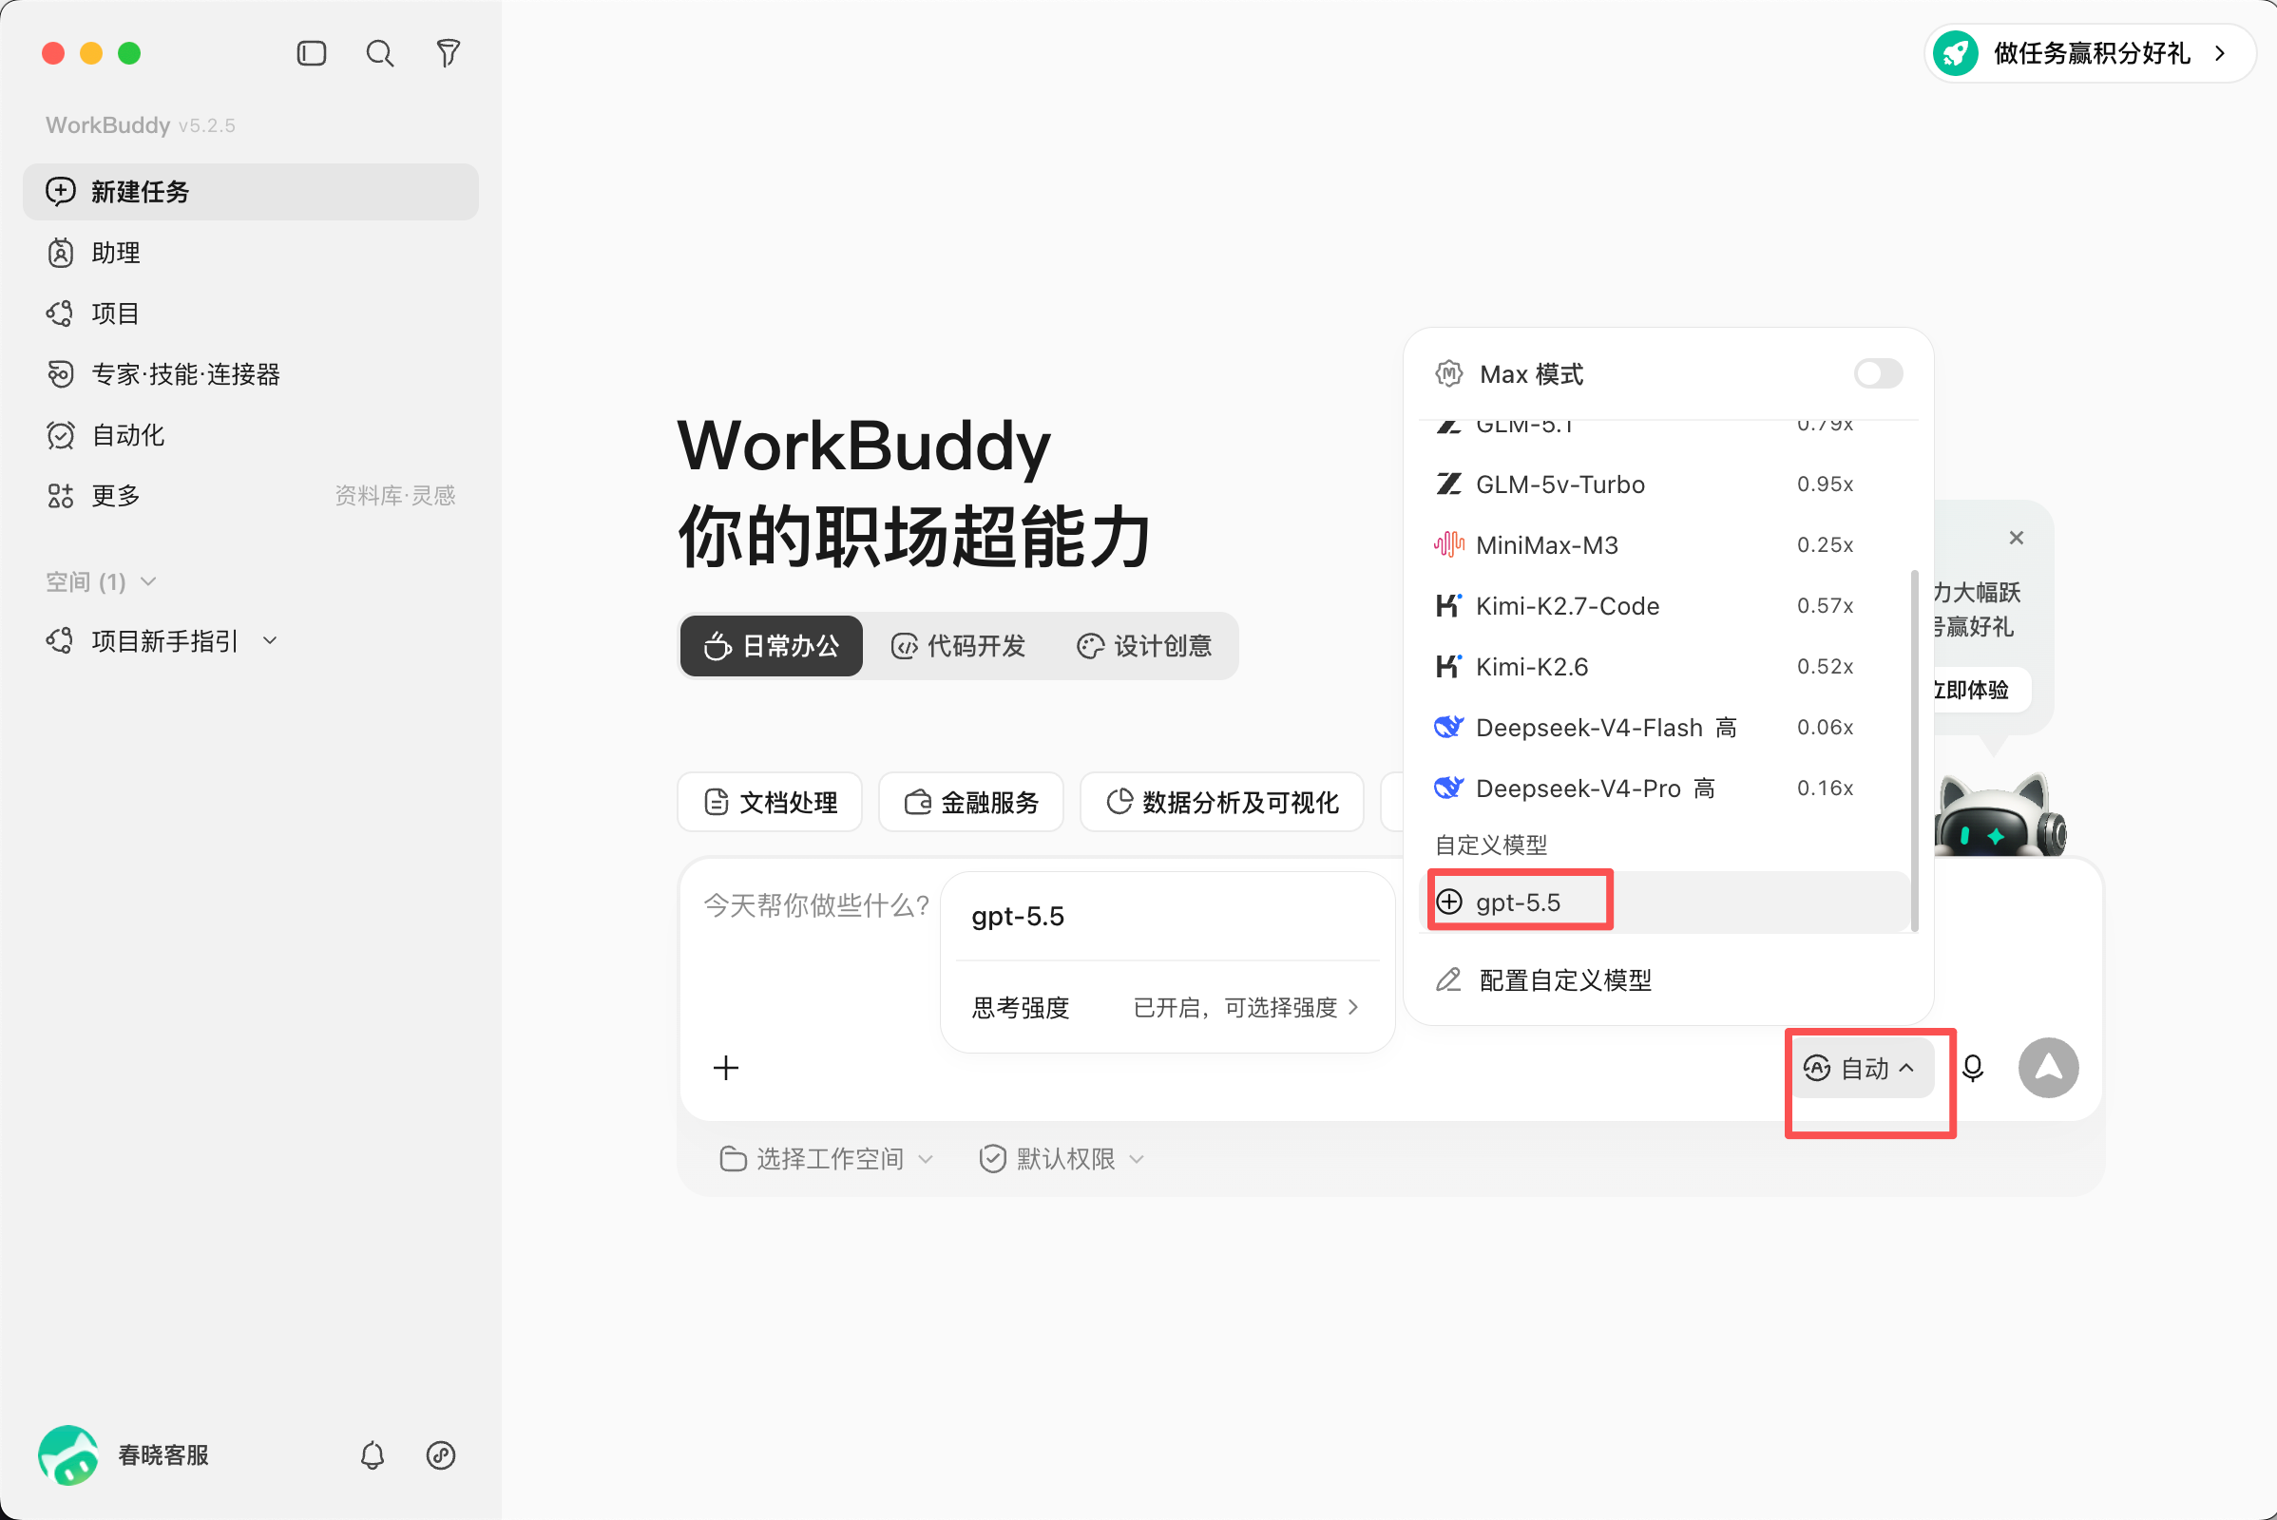Toggle the sidebar panel icon
Screen dimensions: 2277x1520
[x=312, y=53]
